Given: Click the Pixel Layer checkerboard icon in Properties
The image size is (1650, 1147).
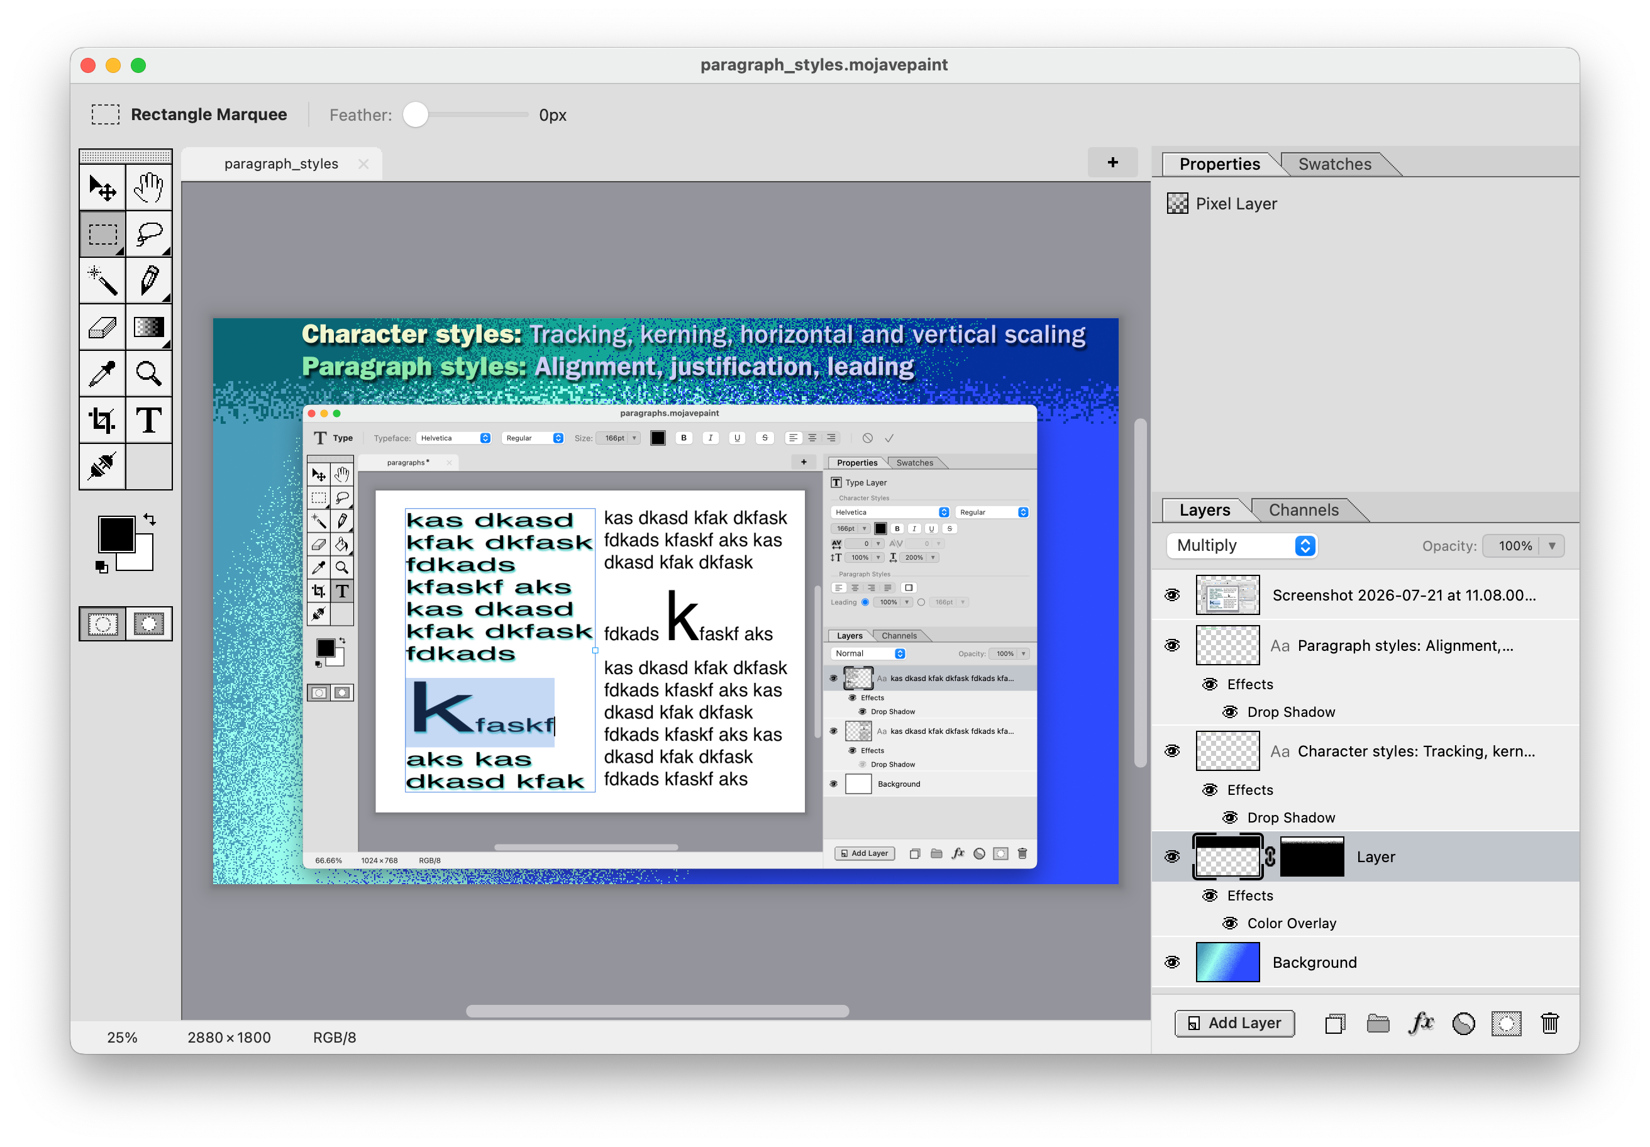Looking at the screenshot, I should tap(1177, 204).
